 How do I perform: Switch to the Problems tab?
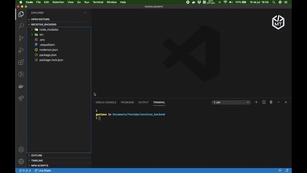tap(127, 102)
